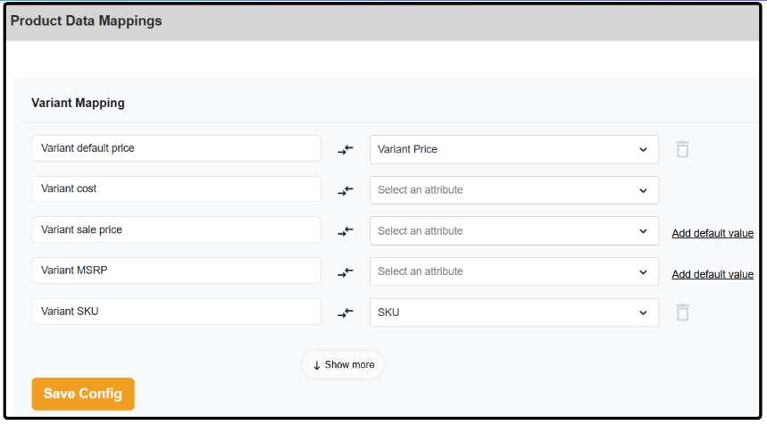Click the Save Config button
This screenshot has height=425, width=767.
coord(83,394)
